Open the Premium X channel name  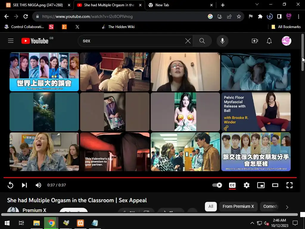35,210
